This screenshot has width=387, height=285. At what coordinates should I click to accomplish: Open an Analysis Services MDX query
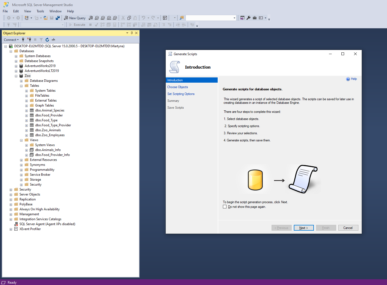point(97,18)
